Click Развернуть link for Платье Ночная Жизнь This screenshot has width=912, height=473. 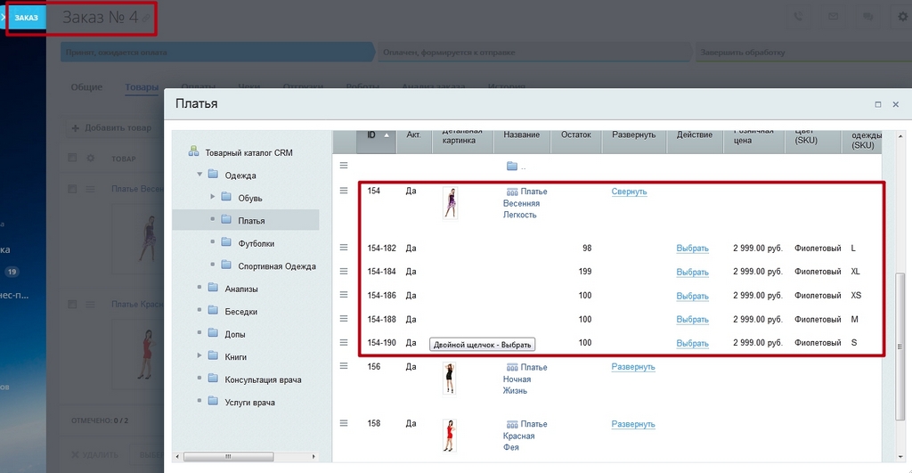[x=633, y=367]
